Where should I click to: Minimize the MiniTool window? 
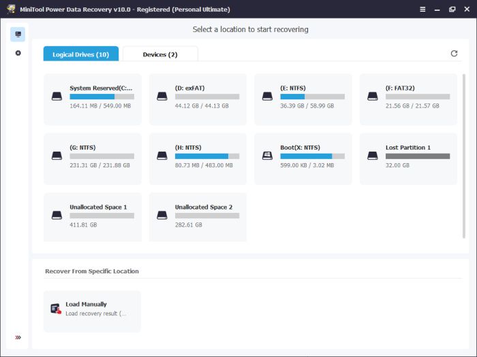click(x=437, y=10)
